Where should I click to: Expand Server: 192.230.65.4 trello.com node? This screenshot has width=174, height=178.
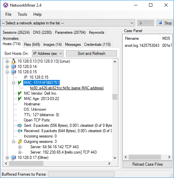pos(20,152)
